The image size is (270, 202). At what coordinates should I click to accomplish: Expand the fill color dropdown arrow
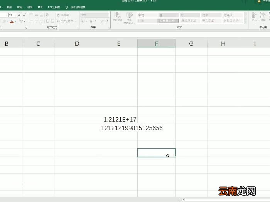(7, 21)
